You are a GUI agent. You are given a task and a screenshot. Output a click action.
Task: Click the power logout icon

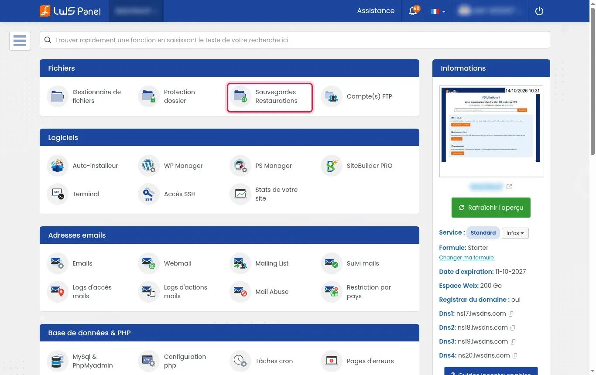pos(539,11)
